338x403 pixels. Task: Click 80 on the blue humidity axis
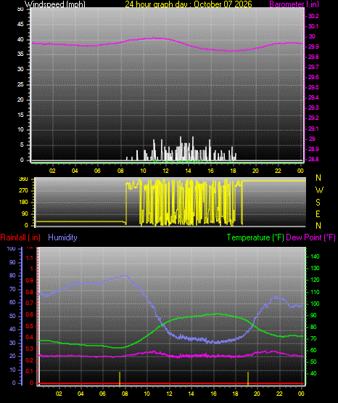click(x=12, y=275)
